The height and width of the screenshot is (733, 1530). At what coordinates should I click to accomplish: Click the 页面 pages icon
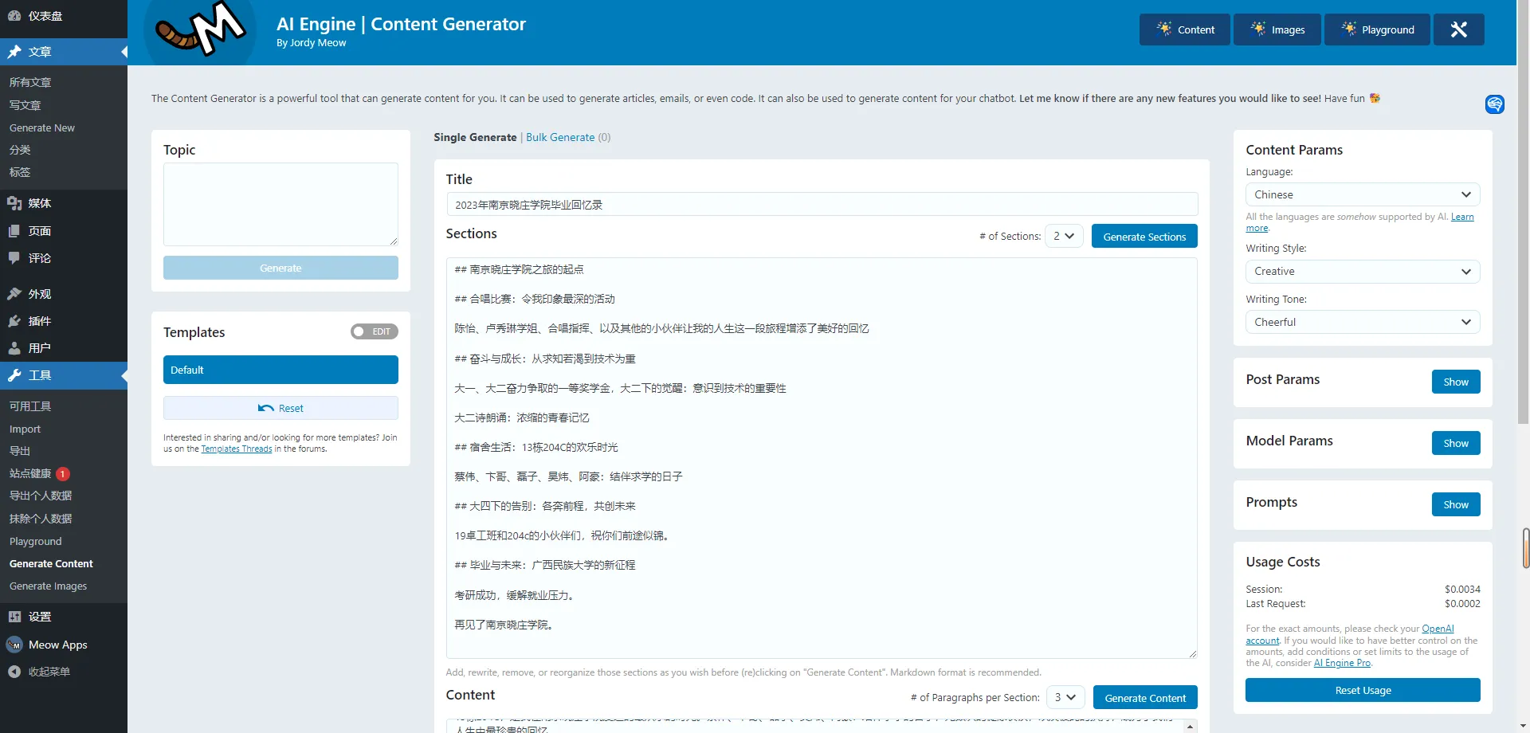pyautogui.click(x=14, y=231)
